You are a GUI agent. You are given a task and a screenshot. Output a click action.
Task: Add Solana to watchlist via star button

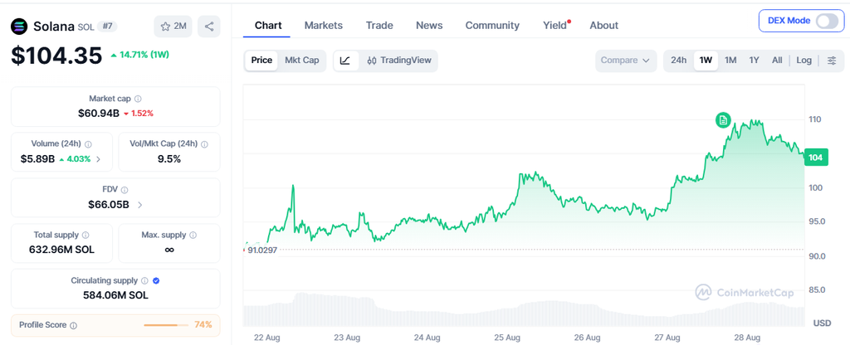tap(173, 27)
